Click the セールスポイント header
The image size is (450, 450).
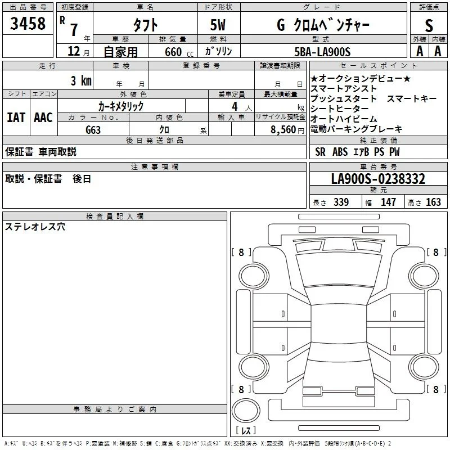(x=378, y=66)
